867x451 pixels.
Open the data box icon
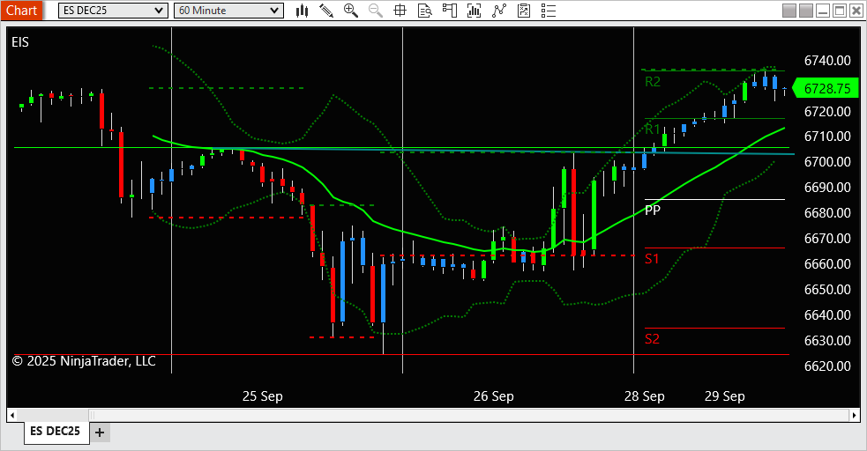point(424,11)
